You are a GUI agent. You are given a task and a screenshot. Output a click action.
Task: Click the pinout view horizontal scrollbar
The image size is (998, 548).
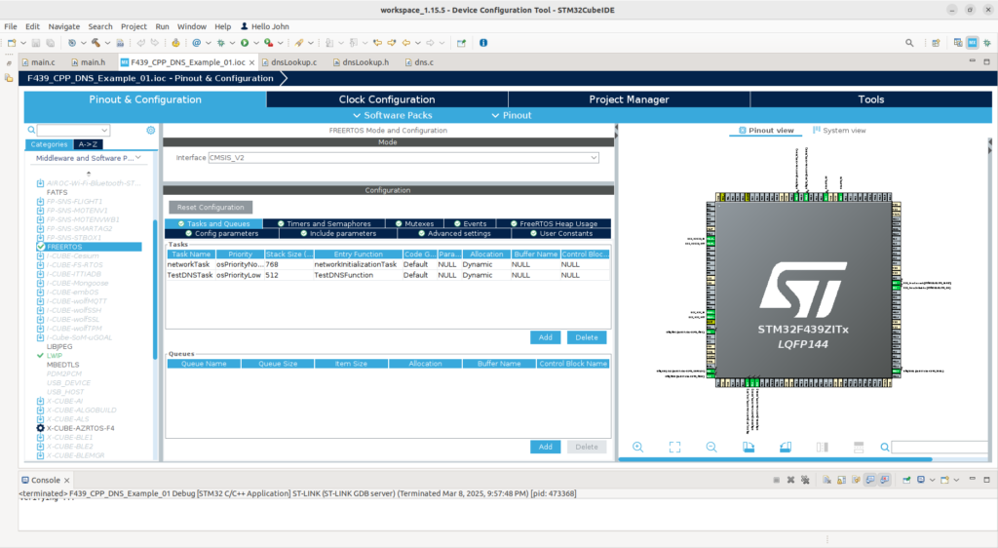click(775, 459)
